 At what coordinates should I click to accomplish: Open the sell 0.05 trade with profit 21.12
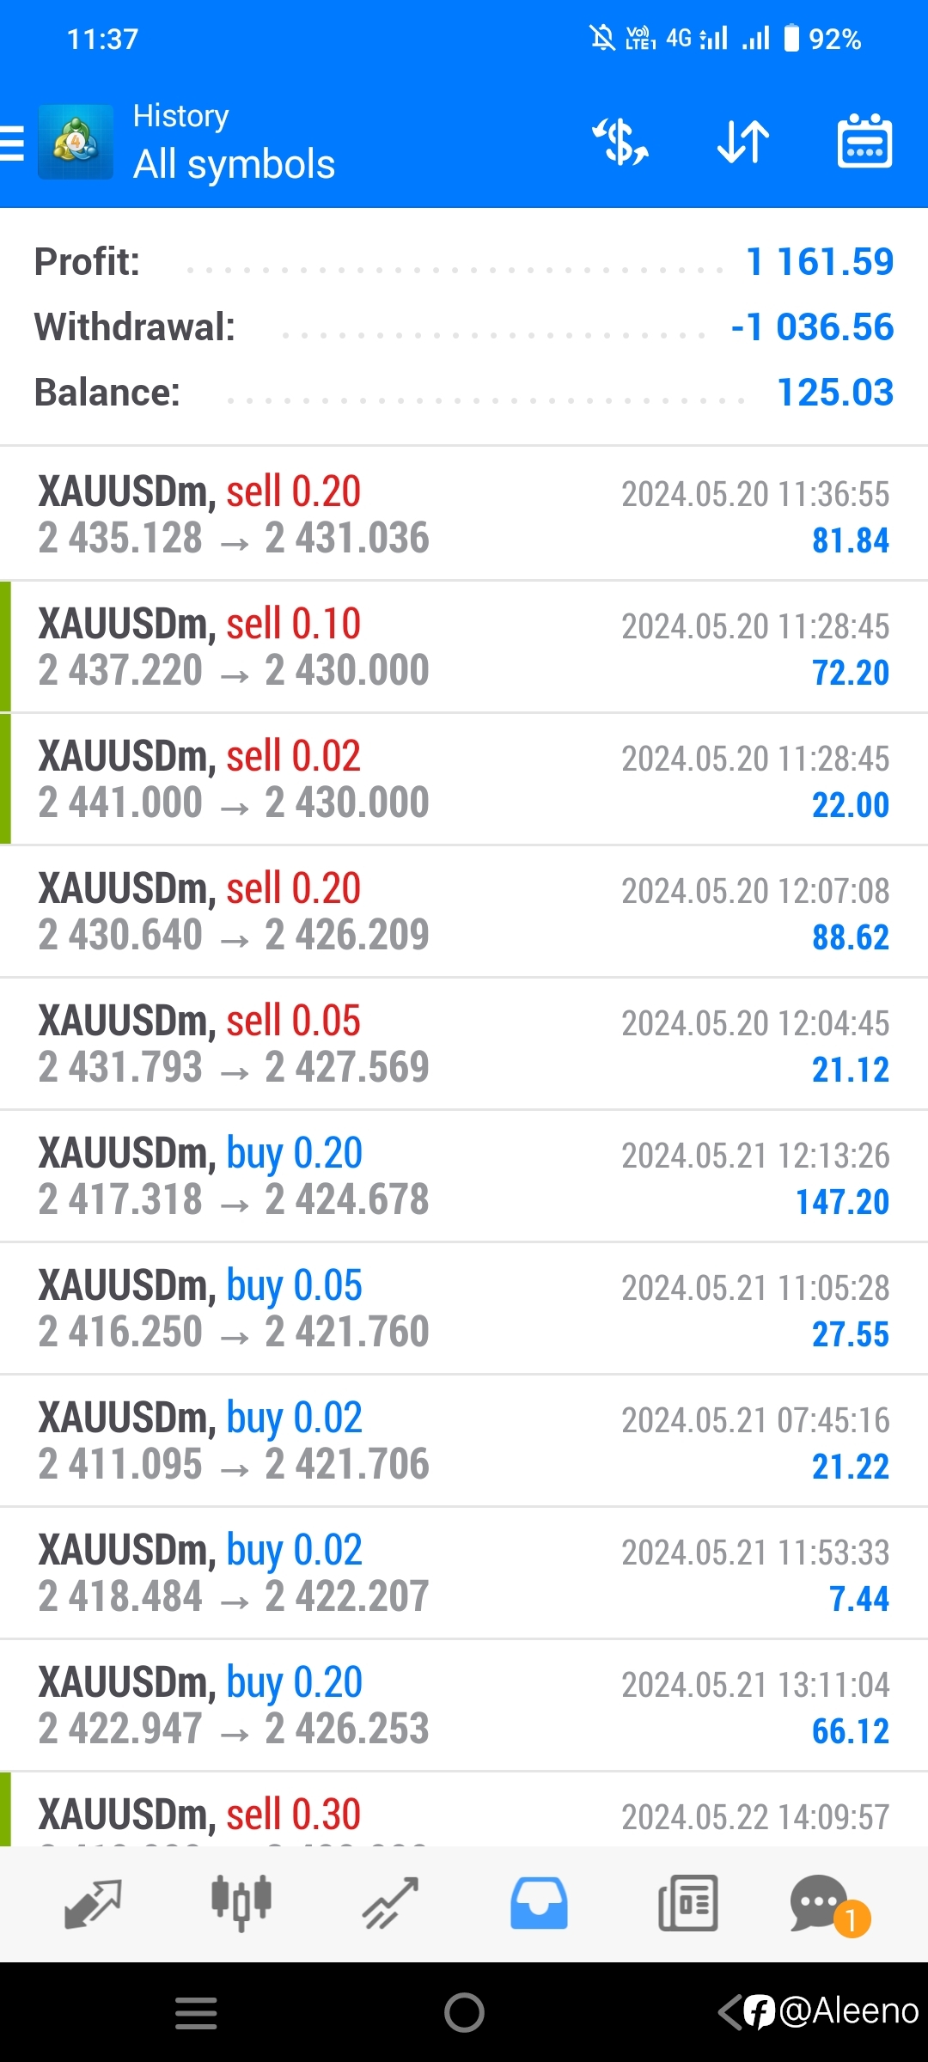[x=464, y=1043]
